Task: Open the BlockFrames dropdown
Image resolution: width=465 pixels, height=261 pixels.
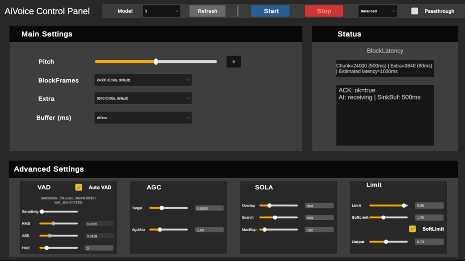Action: click(143, 80)
